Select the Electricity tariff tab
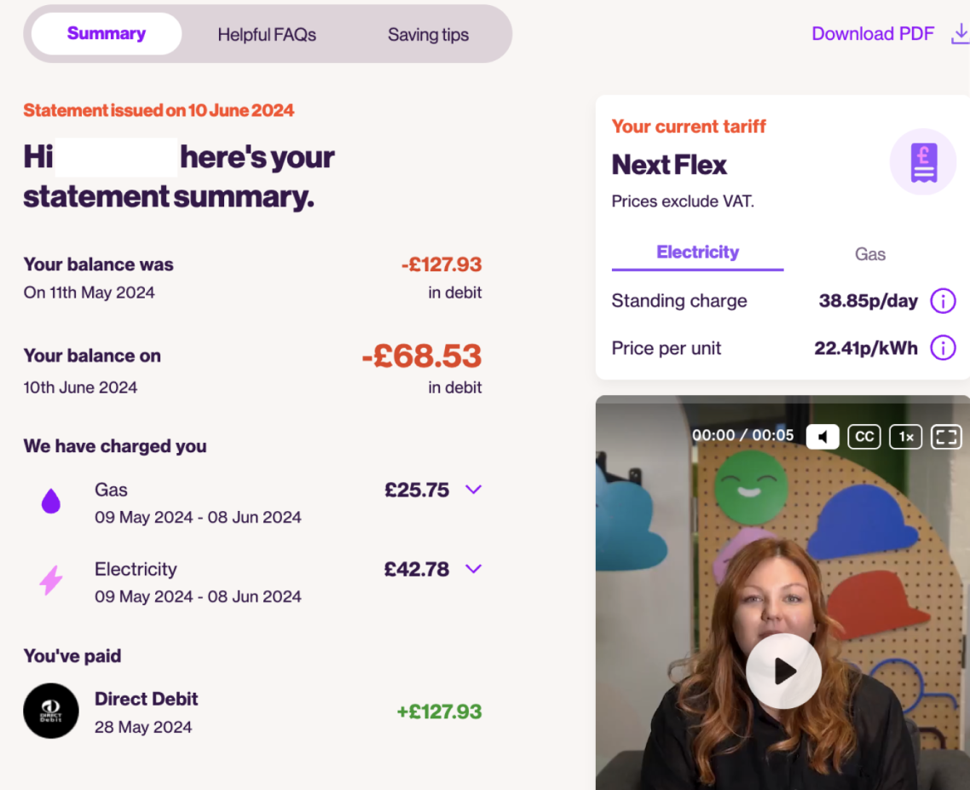970x790 pixels. [x=697, y=253]
